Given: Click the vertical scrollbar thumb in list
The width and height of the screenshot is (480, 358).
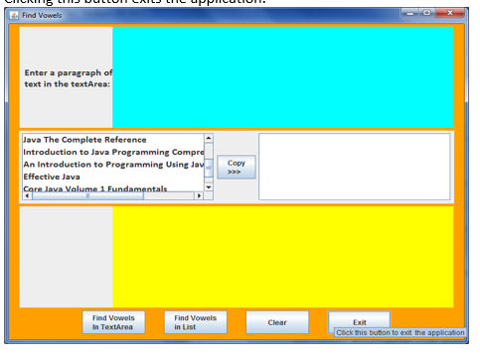Looking at the screenshot, I should (209, 168).
